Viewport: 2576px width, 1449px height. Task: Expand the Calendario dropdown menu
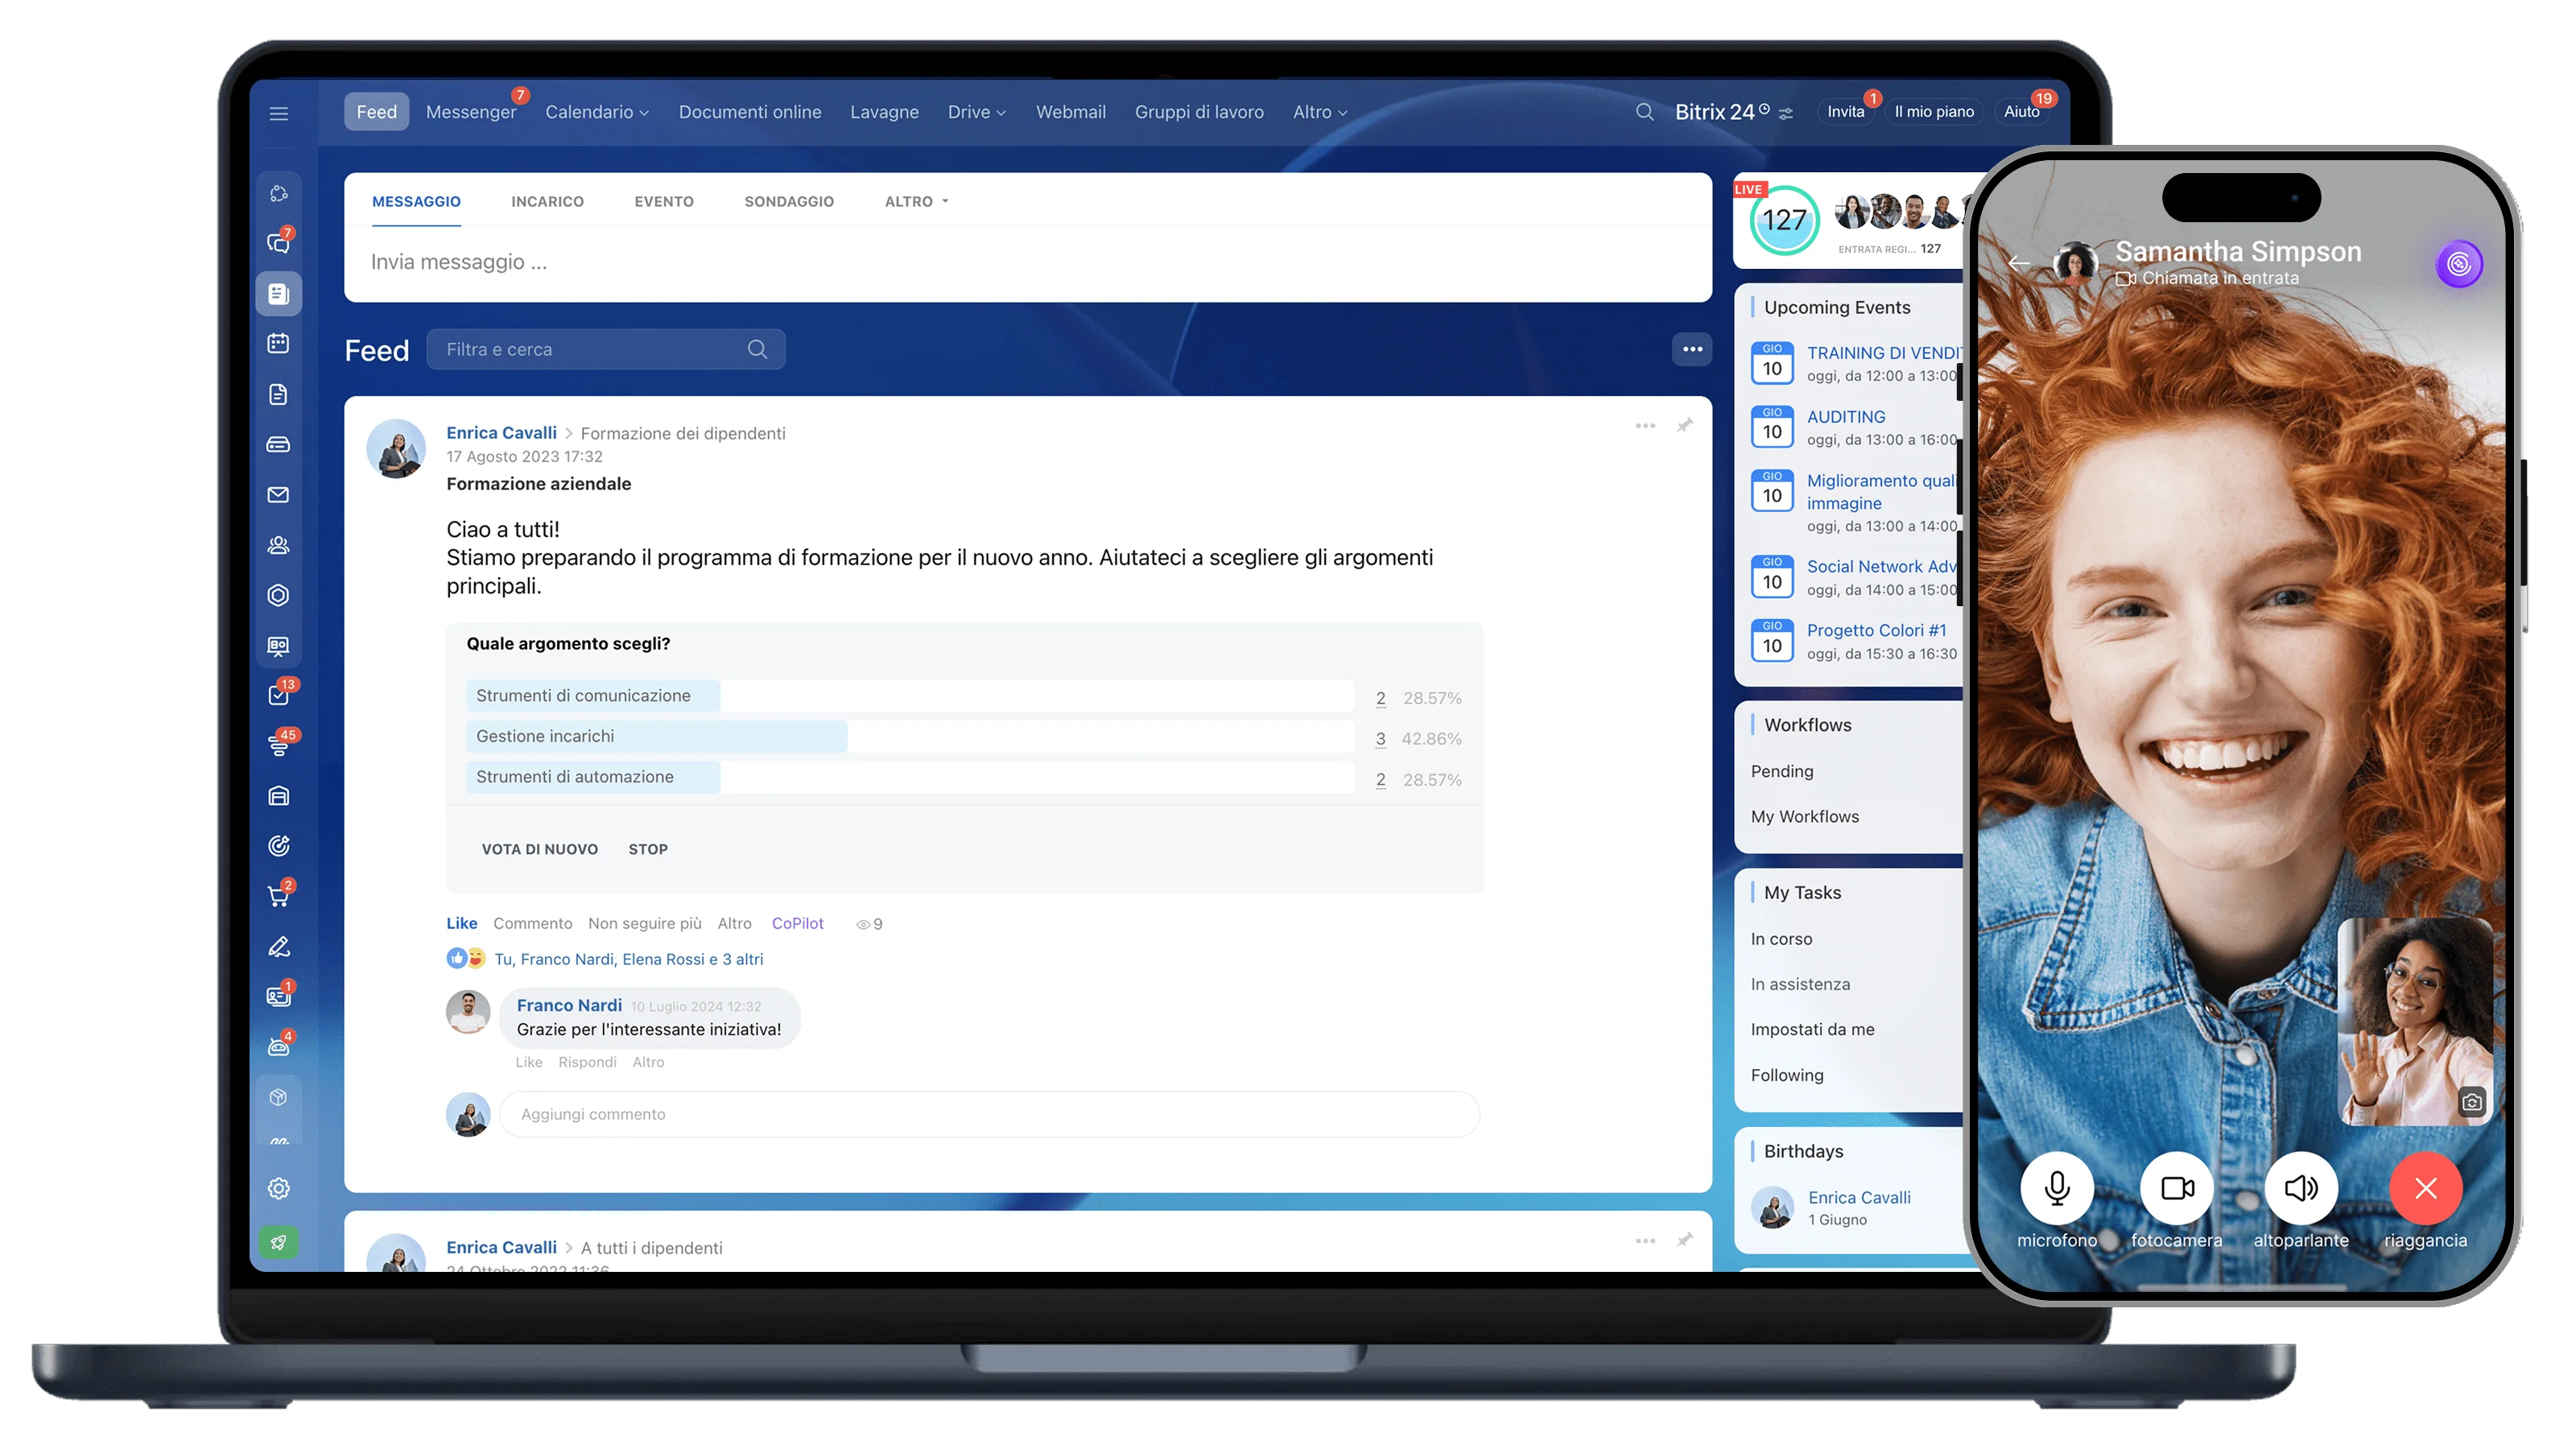coord(597,112)
